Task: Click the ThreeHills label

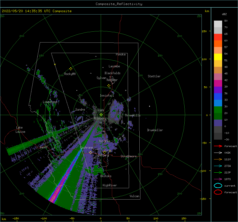Action: (x=133, y=115)
